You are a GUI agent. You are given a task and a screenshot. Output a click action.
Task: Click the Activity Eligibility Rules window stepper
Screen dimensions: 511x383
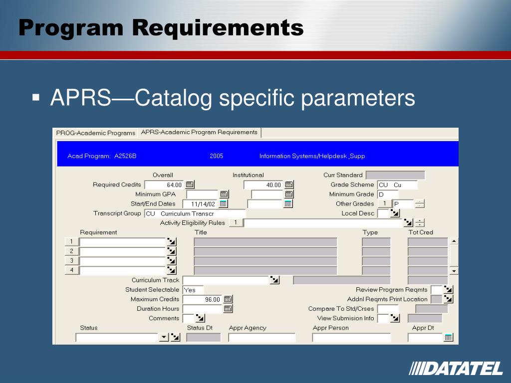click(420, 223)
